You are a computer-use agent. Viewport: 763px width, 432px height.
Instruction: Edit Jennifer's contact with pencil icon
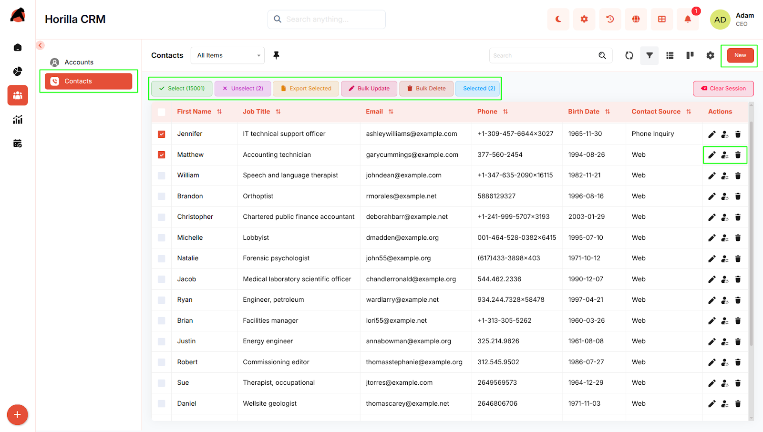(x=711, y=134)
